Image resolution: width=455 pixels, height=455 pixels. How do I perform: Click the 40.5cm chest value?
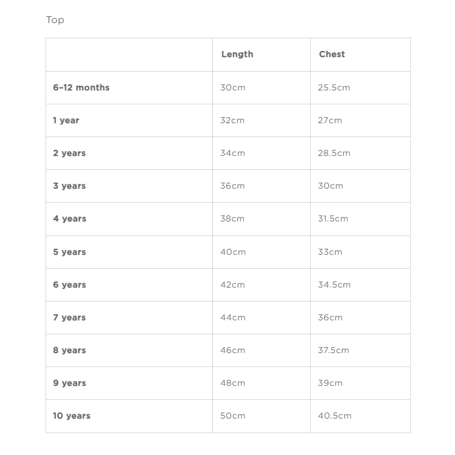pyautogui.click(x=335, y=416)
